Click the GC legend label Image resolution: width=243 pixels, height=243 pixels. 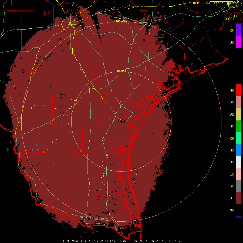232,186
